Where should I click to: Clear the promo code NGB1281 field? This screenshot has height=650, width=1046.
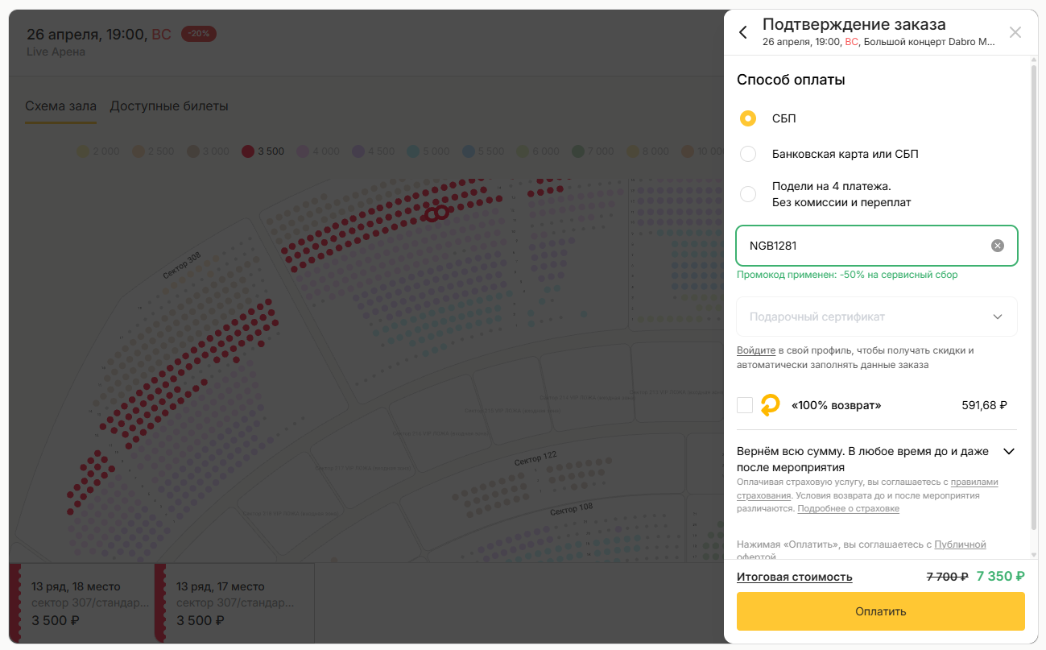997,246
